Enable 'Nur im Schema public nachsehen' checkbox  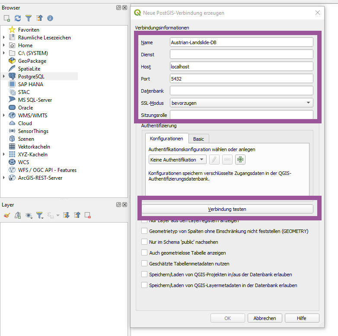coord(145,242)
